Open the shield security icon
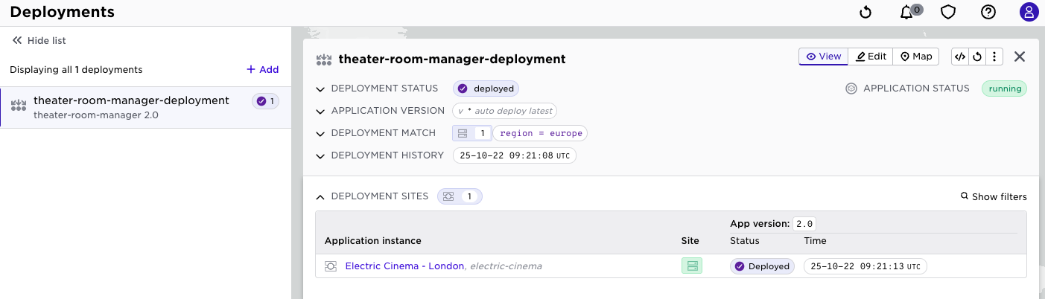Viewport: 1045px width, 299px height. click(x=947, y=12)
